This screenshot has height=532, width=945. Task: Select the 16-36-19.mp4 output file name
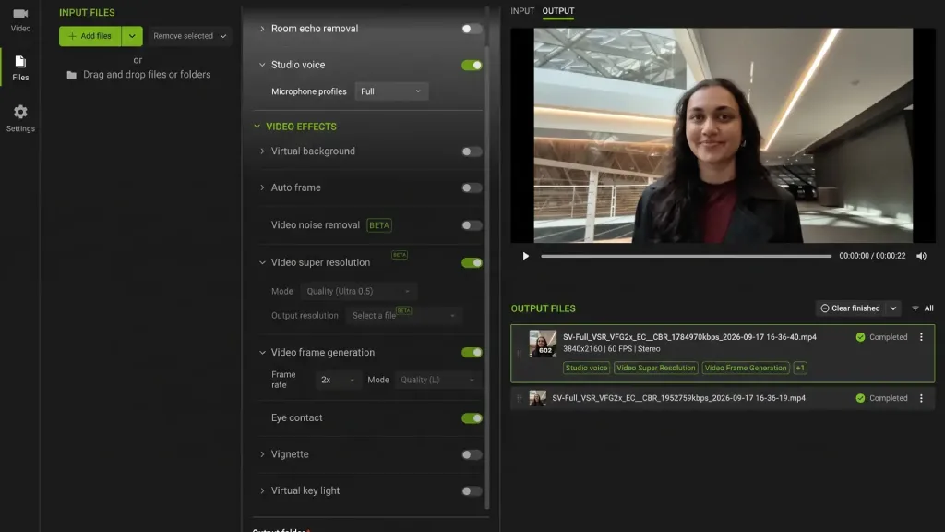tap(678, 398)
